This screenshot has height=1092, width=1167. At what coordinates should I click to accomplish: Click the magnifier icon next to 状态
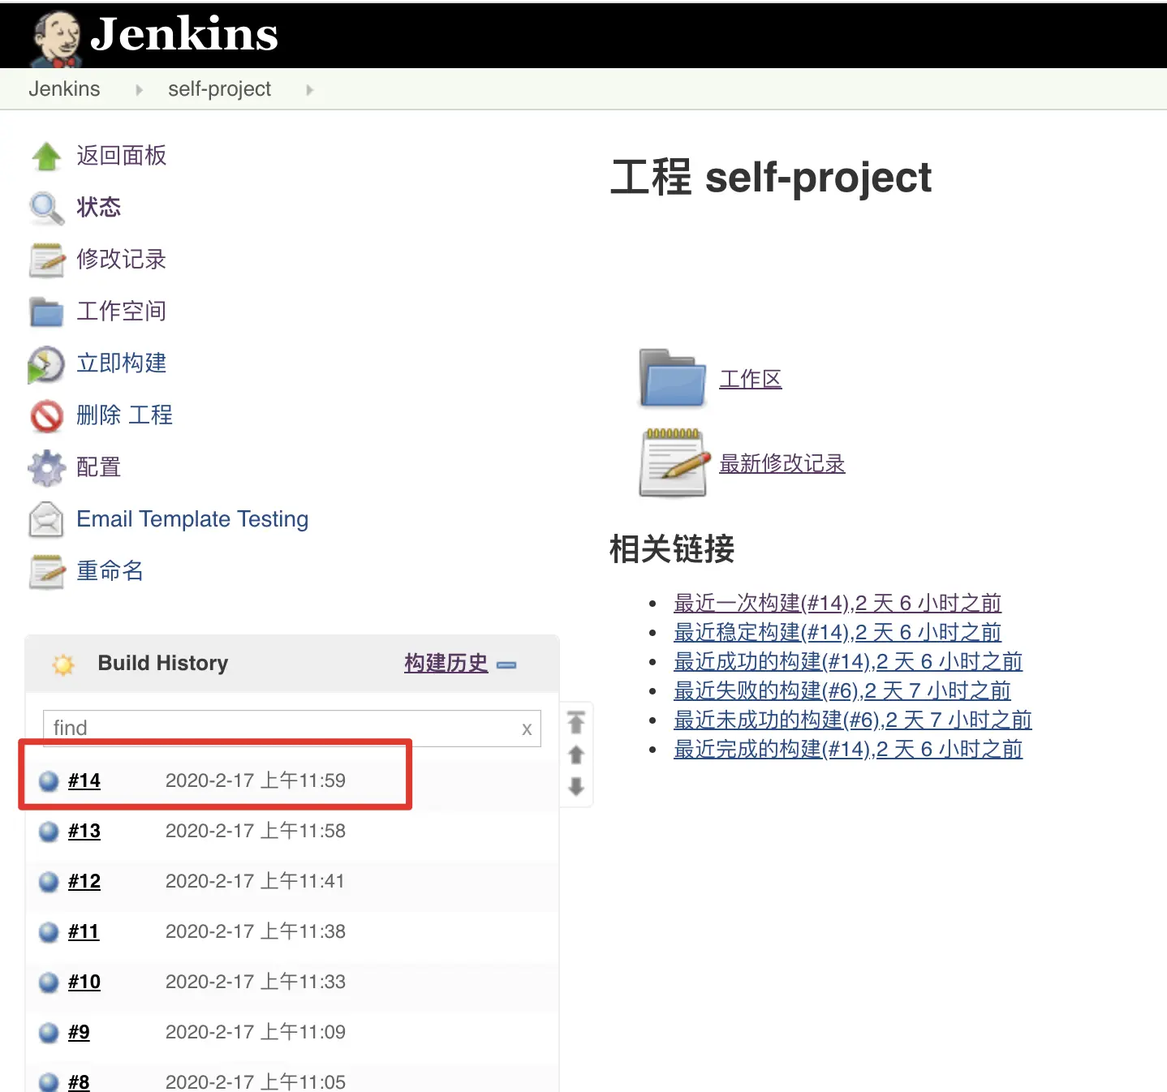pyautogui.click(x=46, y=208)
